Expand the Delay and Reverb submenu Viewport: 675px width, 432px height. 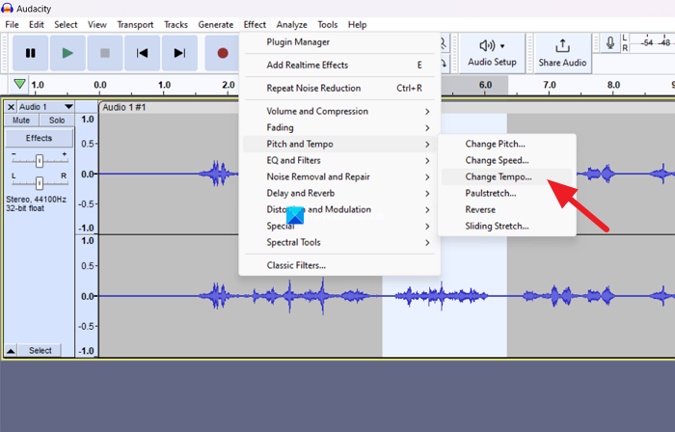[340, 193]
